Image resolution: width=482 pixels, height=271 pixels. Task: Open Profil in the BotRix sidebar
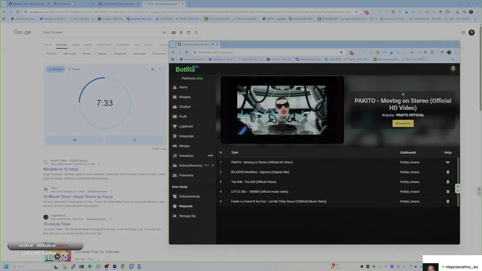(183, 116)
